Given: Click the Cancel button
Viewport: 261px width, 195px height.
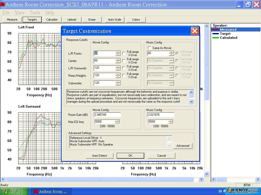Looking at the screenshot, I should point(161,156).
